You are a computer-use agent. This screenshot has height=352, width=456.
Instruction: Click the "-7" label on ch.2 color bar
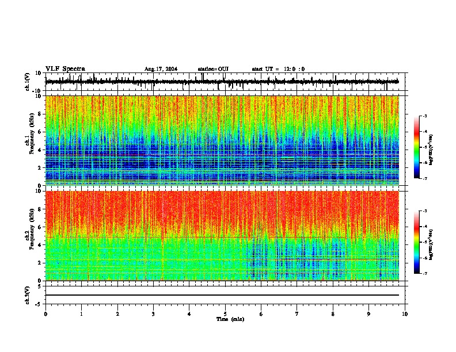(x=425, y=274)
